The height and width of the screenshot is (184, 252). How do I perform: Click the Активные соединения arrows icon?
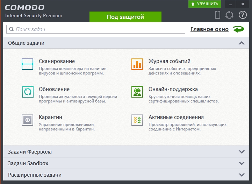[137, 120]
